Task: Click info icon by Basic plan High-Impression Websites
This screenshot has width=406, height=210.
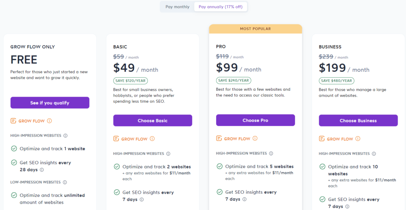Action: [168, 154]
